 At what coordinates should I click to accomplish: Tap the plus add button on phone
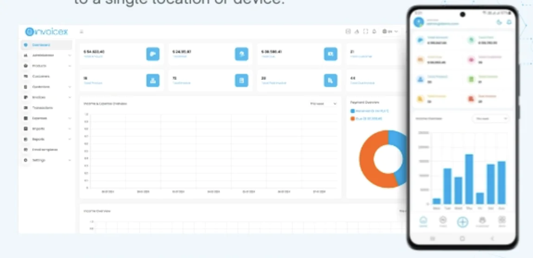(463, 222)
